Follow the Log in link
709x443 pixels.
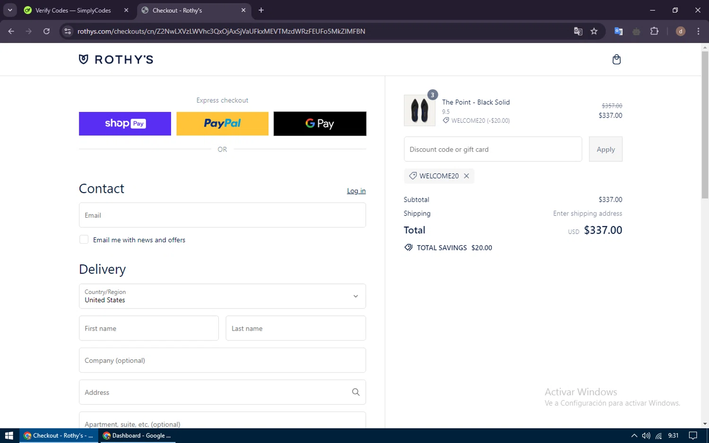click(356, 191)
